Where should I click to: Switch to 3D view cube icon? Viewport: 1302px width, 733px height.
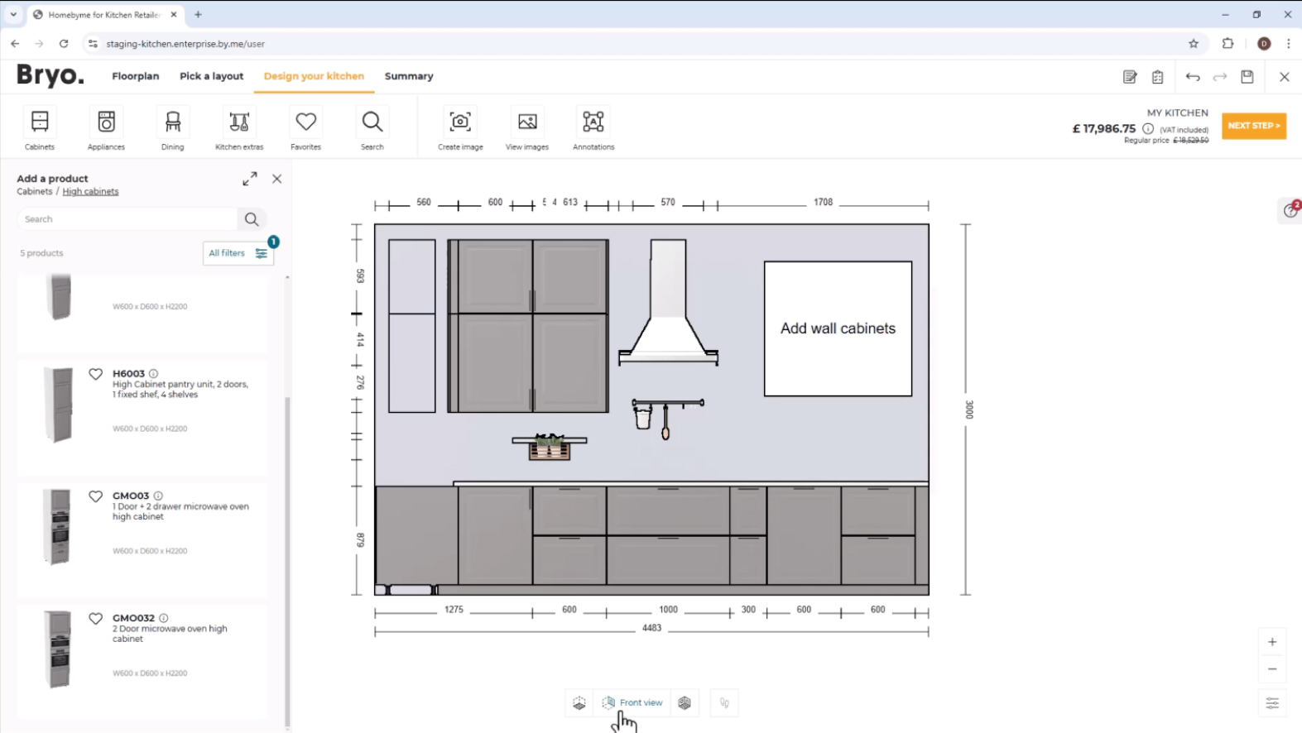coord(685,703)
